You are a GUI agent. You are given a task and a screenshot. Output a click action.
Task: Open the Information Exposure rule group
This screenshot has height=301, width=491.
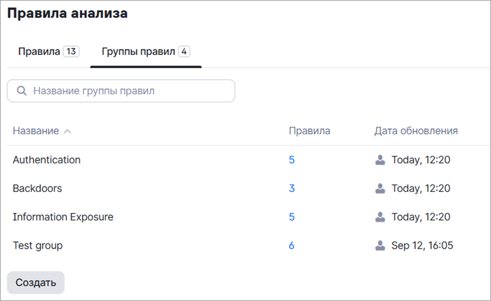[x=63, y=217]
